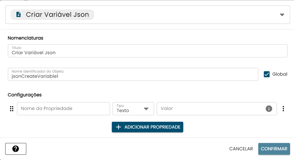Image resolution: width=294 pixels, height=160 pixels.
Task: Click the plus icon on Adicionar Propriedade
Action: (x=118, y=127)
